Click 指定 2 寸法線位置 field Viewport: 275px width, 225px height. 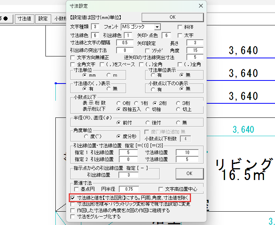click(x=187, y=159)
